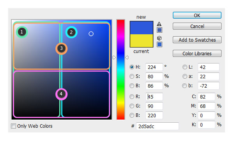Click the left hue slider arrow

tap(114, 57)
